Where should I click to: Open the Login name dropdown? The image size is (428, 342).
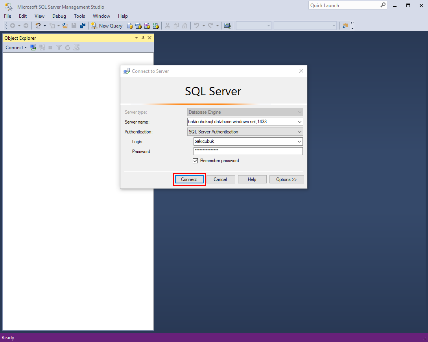[x=299, y=142]
